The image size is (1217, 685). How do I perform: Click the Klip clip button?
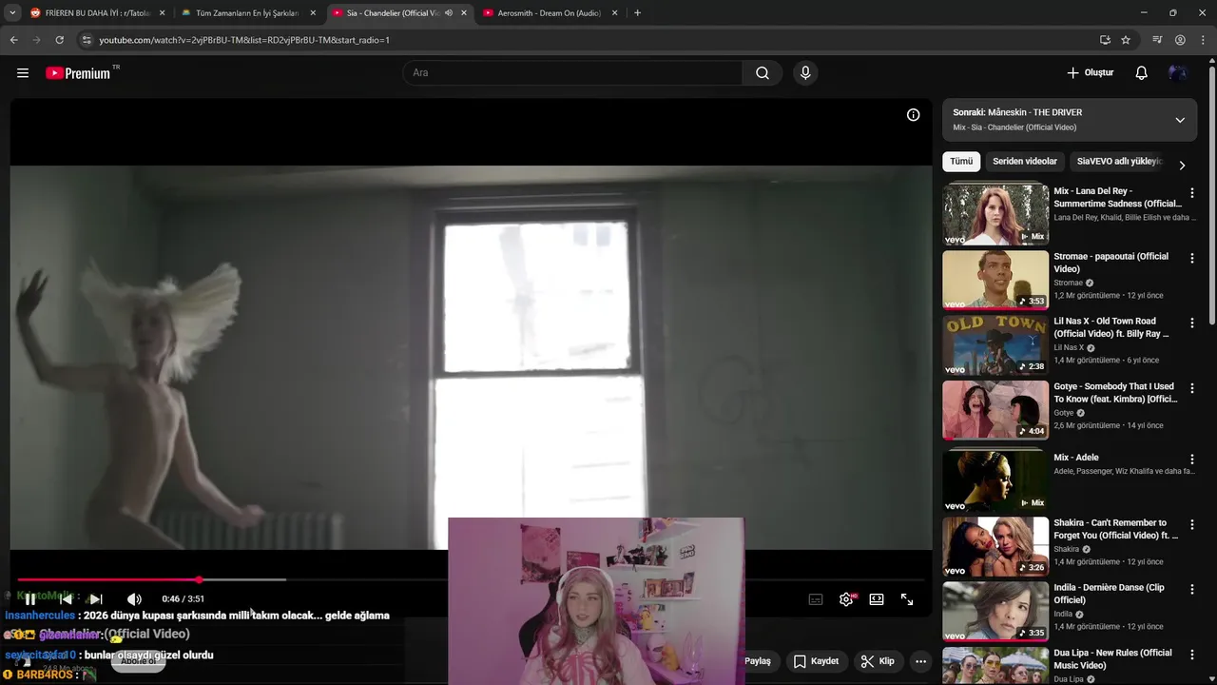tap(878, 661)
